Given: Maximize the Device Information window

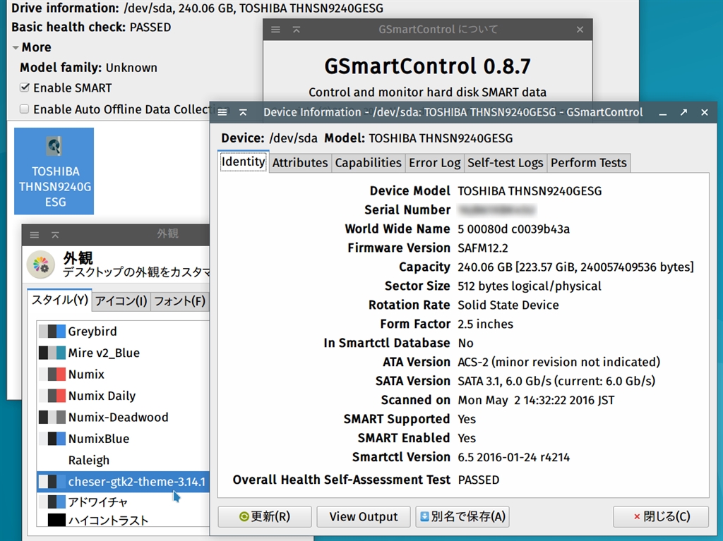Looking at the screenshot, I should pos(683,112).
